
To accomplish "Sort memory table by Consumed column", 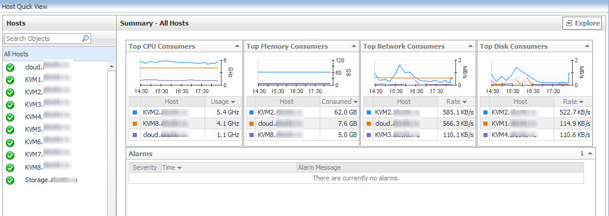I will point(339,102).
